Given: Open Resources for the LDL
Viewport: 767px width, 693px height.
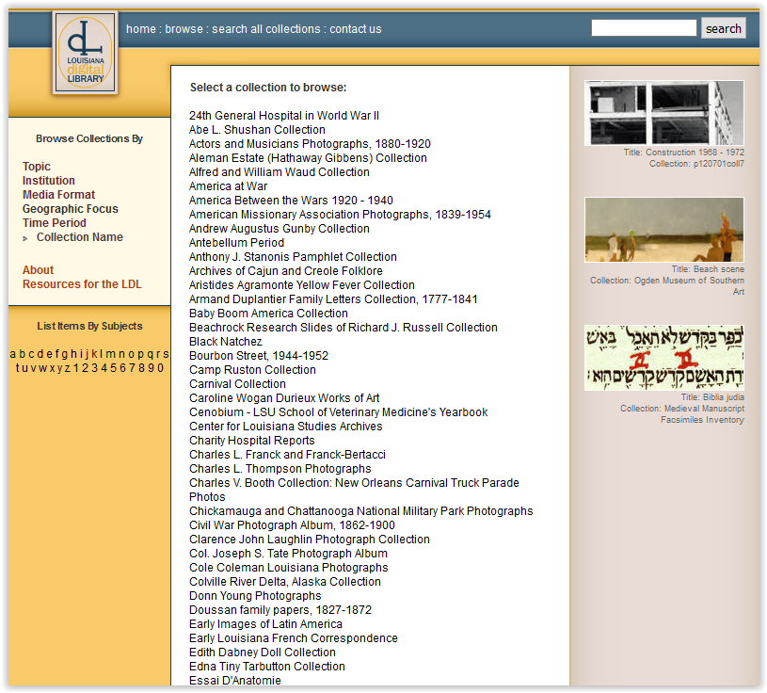Looking at the screenshot, I should (82, 284).
